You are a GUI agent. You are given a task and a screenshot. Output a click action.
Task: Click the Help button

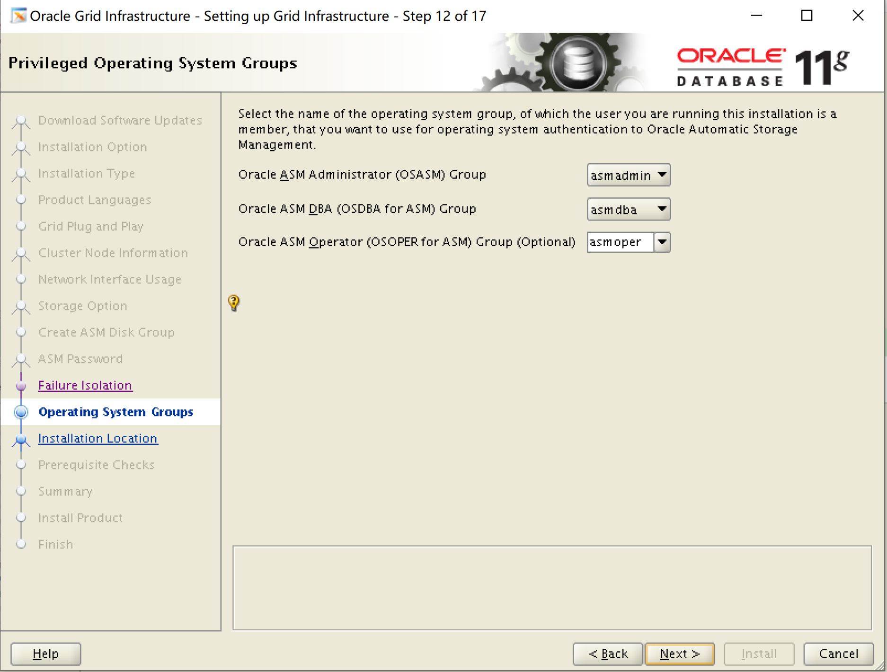point(46,654)
